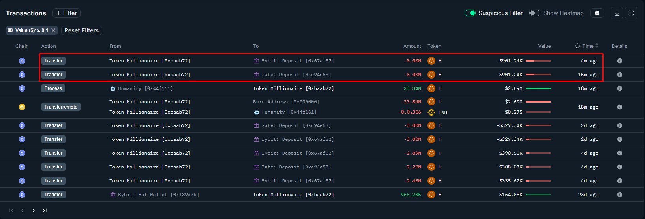
Task: Open details info for the Process transaction
Action: point(619,88)
